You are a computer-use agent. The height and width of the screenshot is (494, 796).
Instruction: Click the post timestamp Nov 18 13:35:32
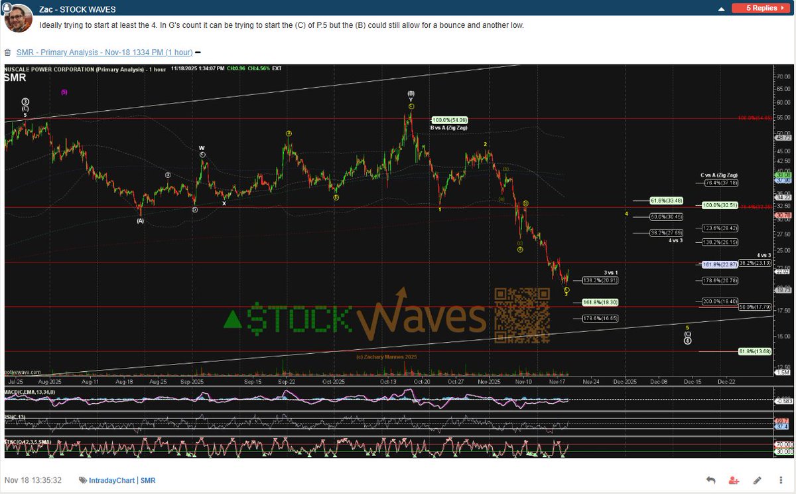33,480
